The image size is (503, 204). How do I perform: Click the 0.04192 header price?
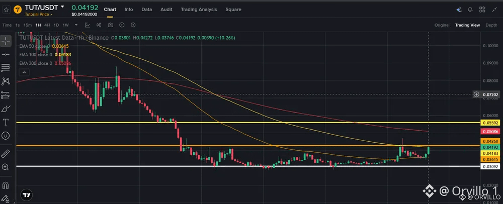85,8
